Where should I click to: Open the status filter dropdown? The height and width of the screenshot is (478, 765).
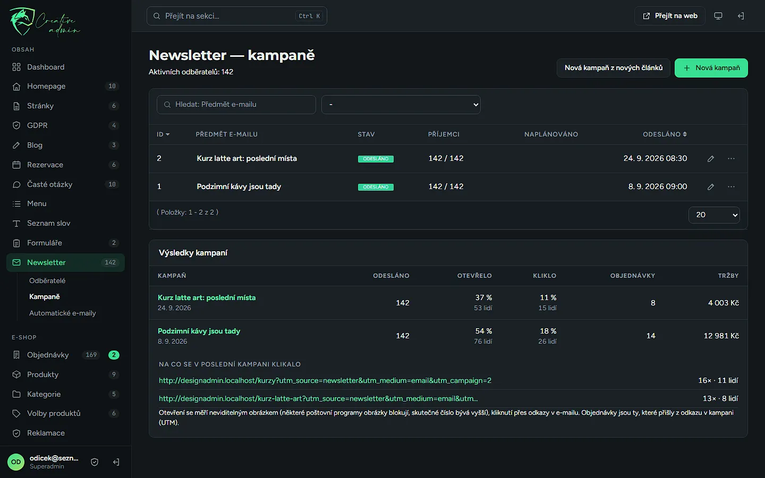pos(401,105)
